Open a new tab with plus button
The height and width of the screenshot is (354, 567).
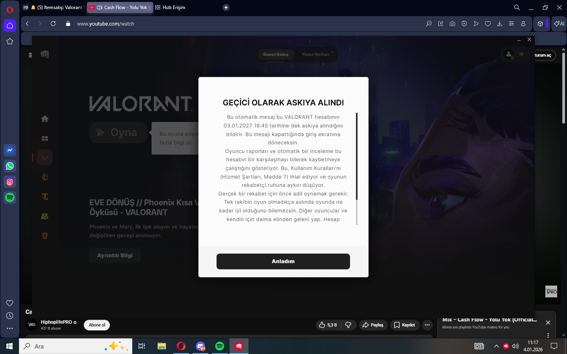(x=226, y=7)
